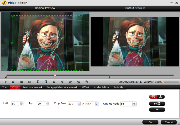
Task: Click the volume slider knob
Action: click(x=168, y=82)
